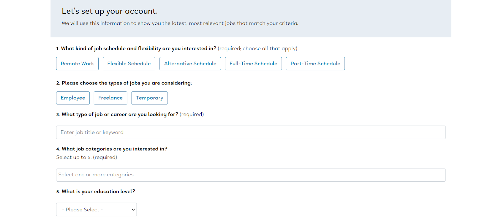Screen dimensions: 501x217
Task: Enable Part-Time Schedule choice
Action: click(x=315, y=64)
